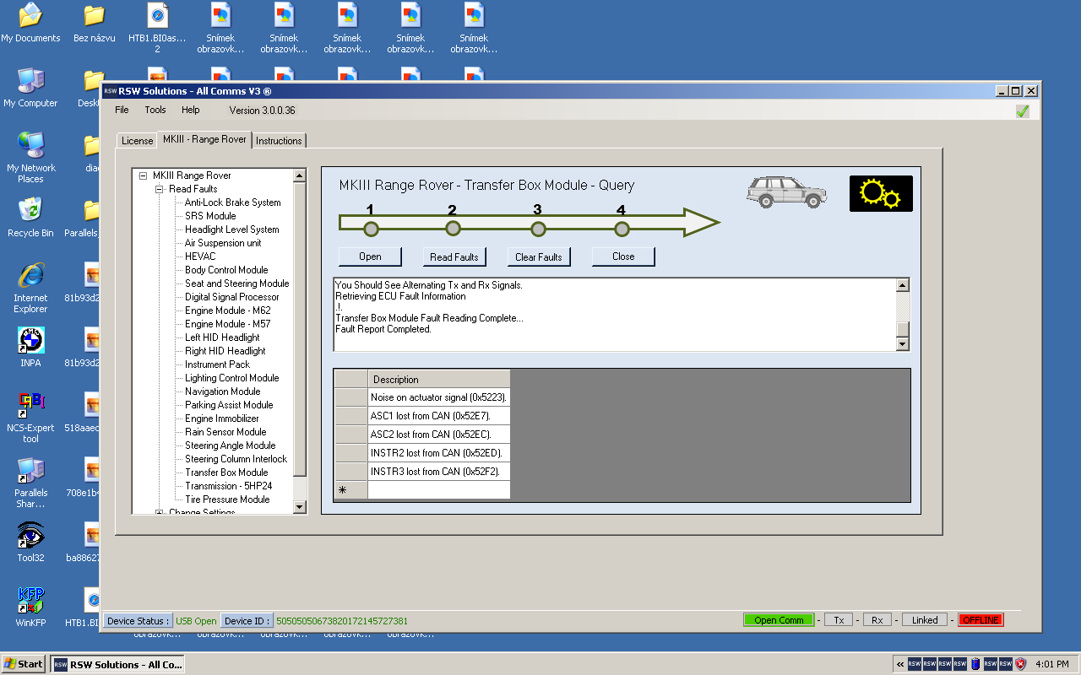Collapse the Read Faults tree node
The width and height of the screenshot is (1081, 675).
159,189
